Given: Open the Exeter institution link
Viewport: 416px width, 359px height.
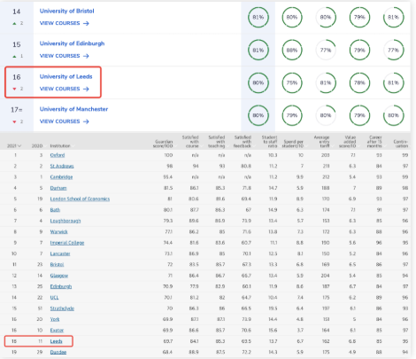Looking at the screenshot, I should click(57, 330).
